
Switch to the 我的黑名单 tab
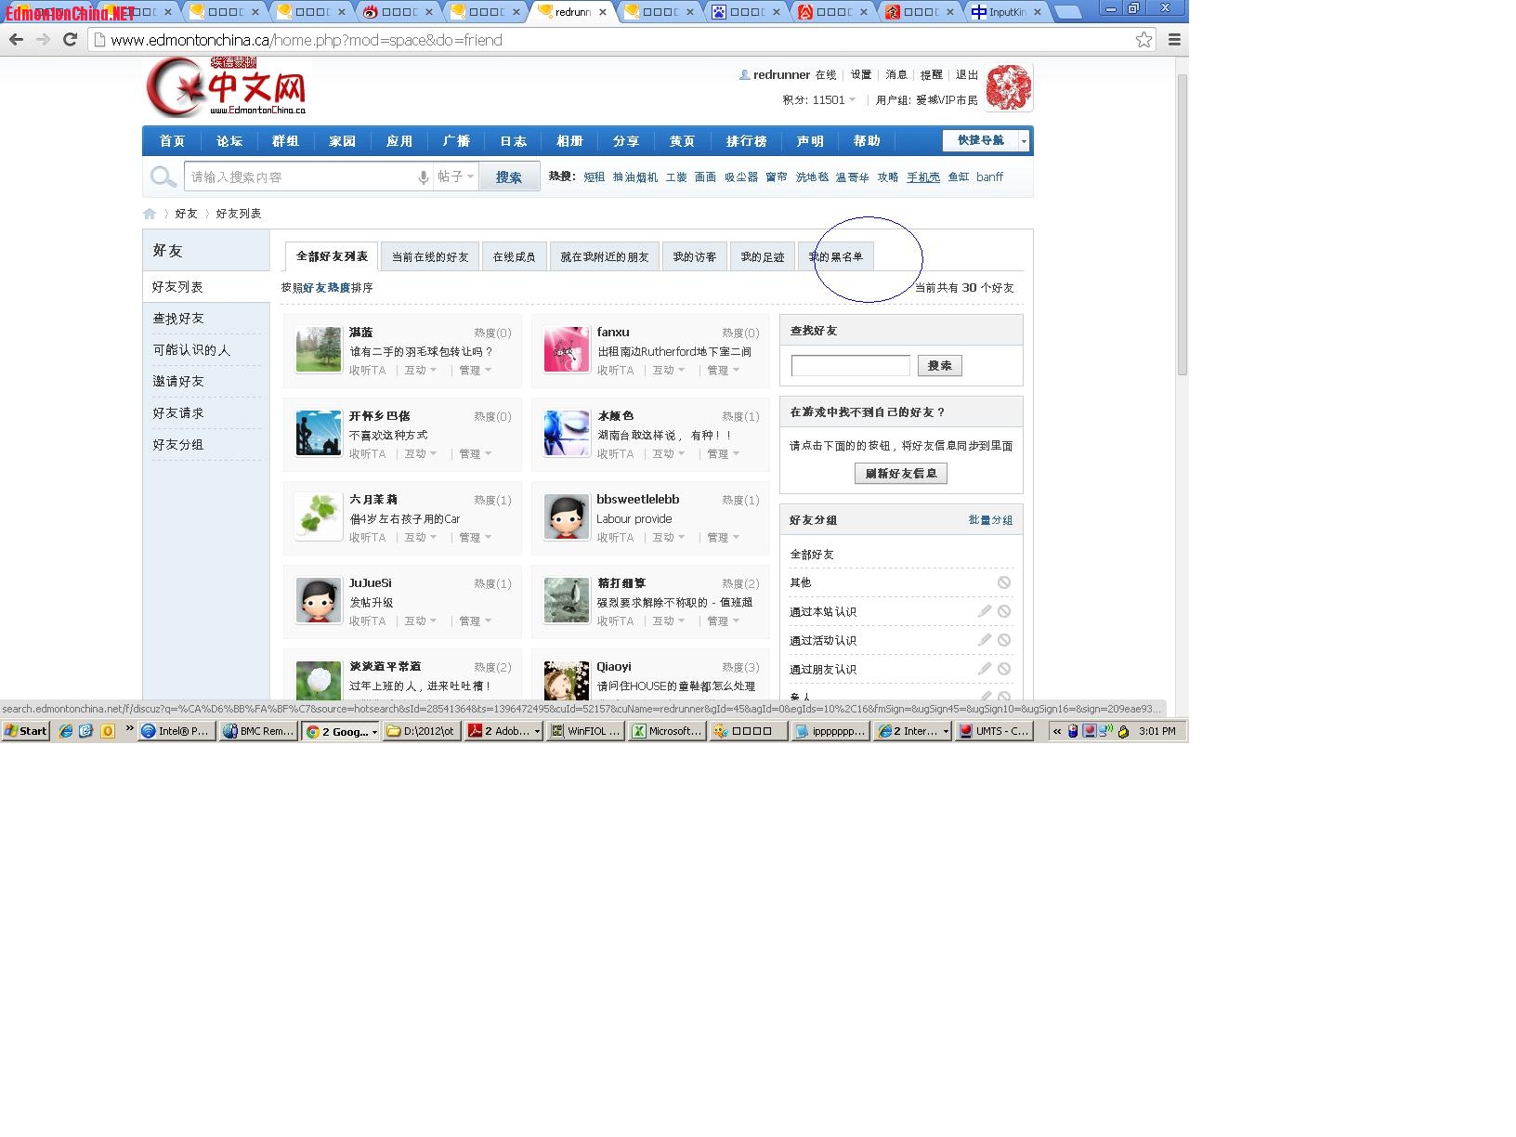point(835,257)
